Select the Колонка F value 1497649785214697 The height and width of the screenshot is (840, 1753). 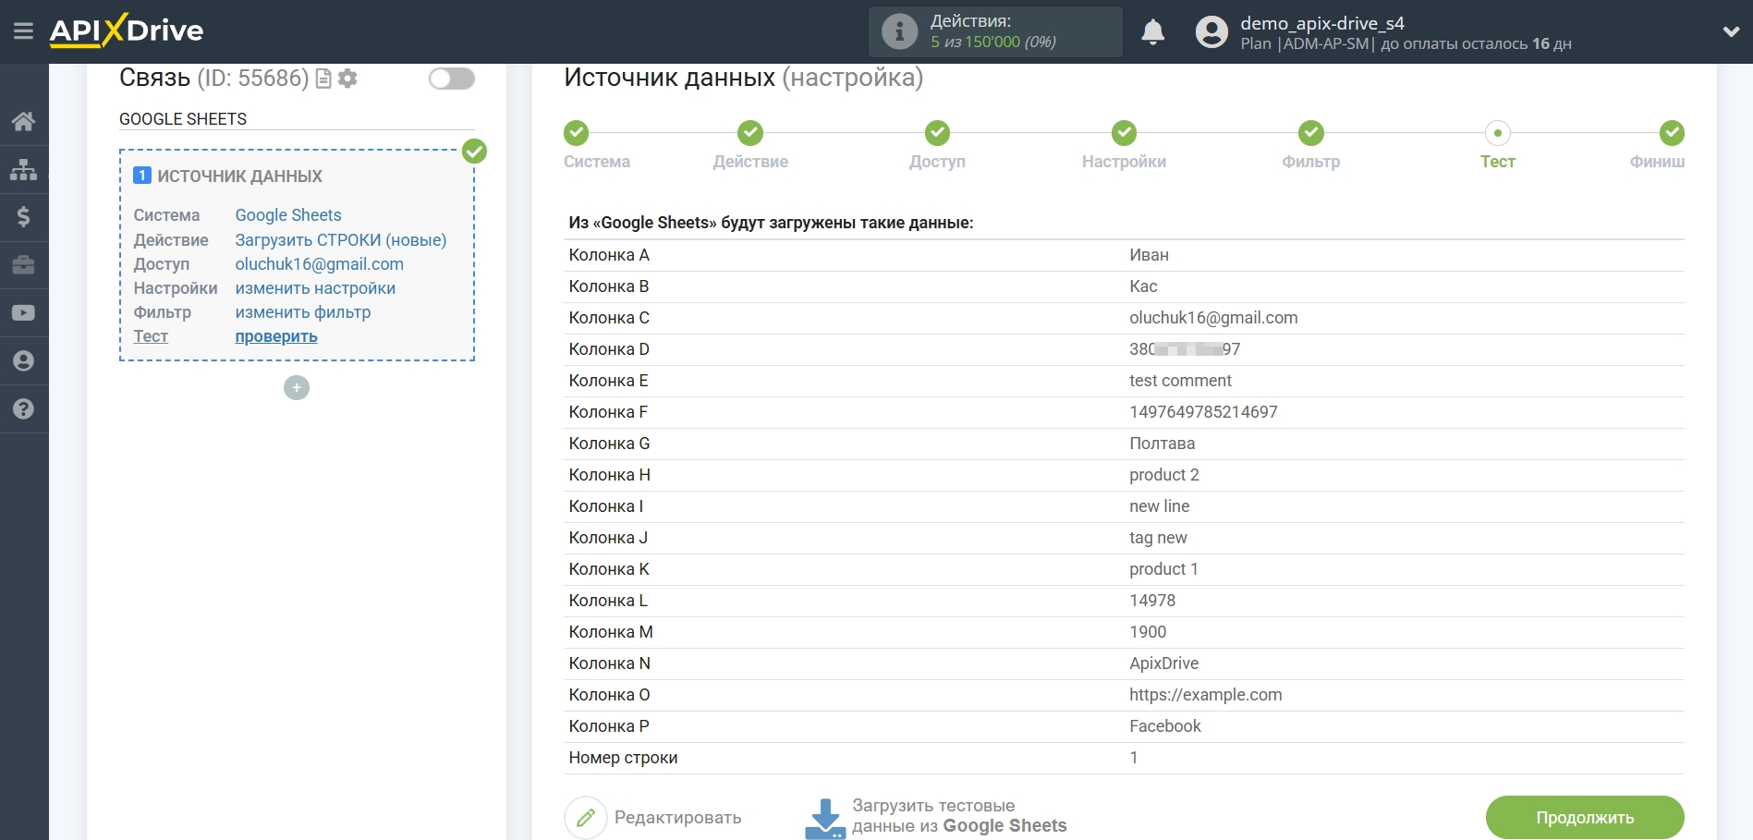tap(1203, 412)
